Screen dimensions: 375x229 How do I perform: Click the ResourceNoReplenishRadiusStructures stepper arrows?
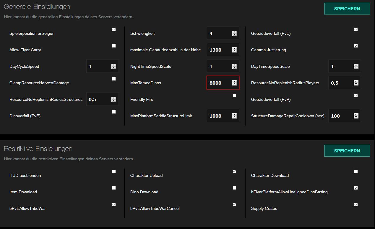114,99
